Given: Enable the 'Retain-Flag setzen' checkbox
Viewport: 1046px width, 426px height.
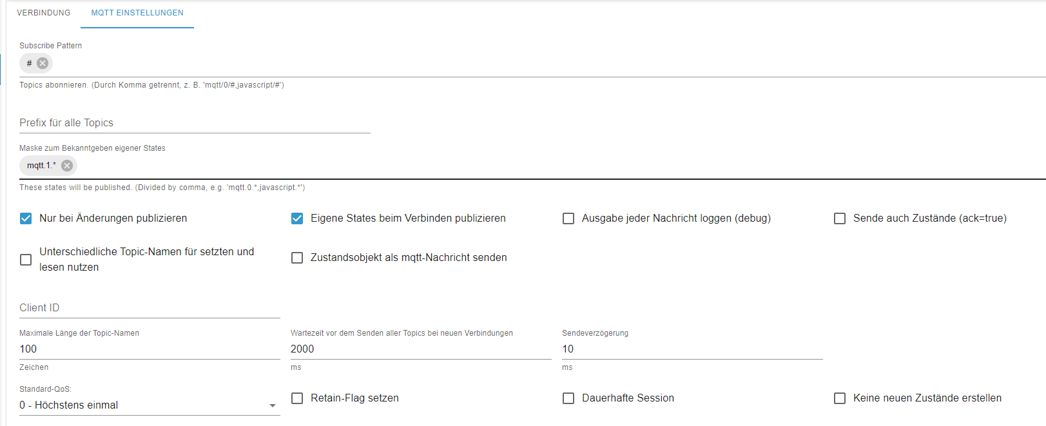Looking at the screenshot, I should 297,398.
